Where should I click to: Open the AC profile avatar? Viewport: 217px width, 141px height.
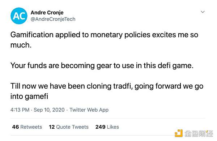[19, 16]
